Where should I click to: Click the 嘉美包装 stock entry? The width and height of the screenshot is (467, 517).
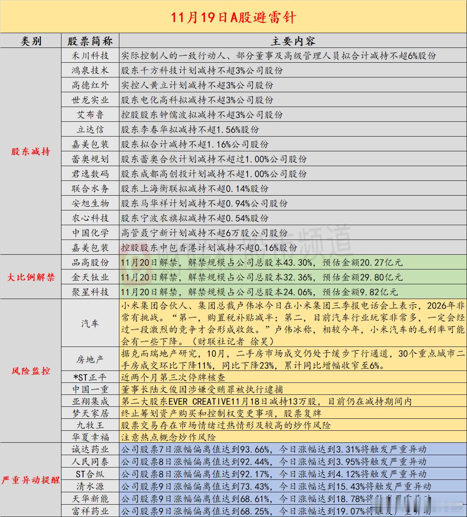click(x=90, y=144)
